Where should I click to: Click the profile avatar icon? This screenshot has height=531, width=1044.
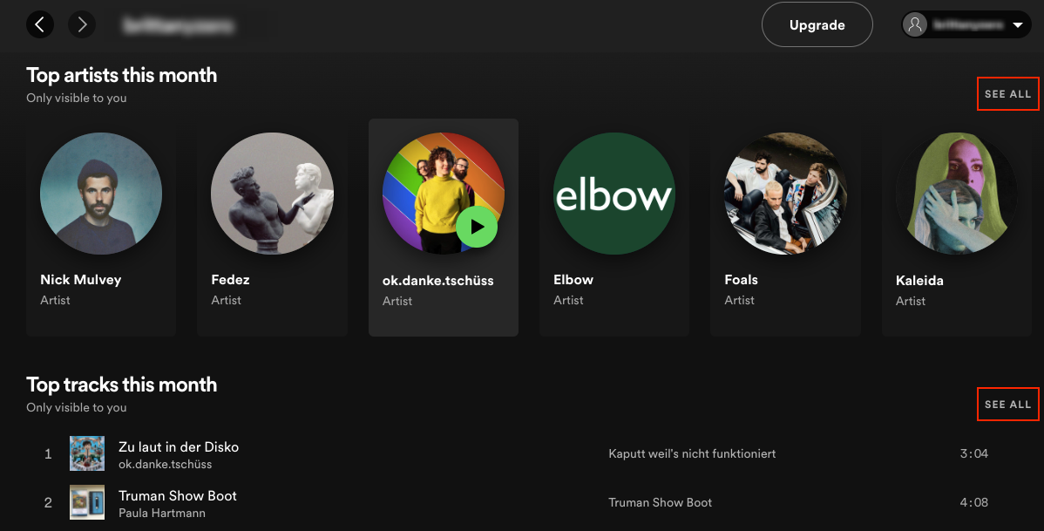915,24
